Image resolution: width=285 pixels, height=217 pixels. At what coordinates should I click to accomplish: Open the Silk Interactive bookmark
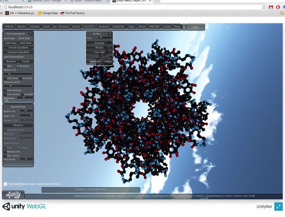click(x=20, y=13)
